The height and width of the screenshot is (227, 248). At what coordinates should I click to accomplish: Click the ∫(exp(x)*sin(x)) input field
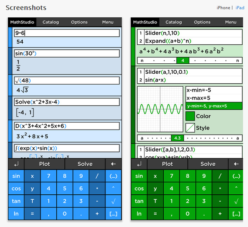67,148
